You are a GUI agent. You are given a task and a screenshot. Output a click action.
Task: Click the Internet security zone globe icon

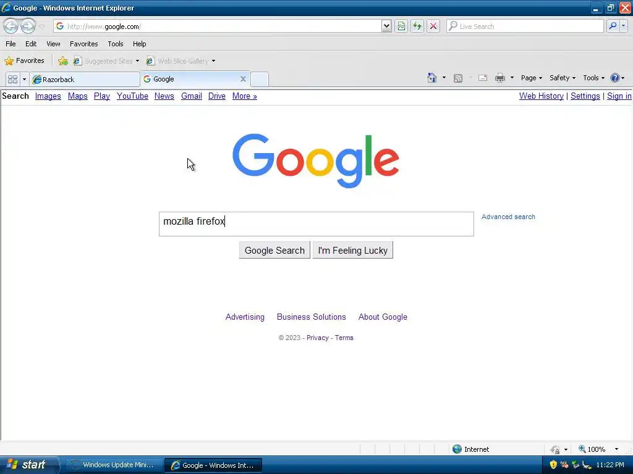click(457, 449)
